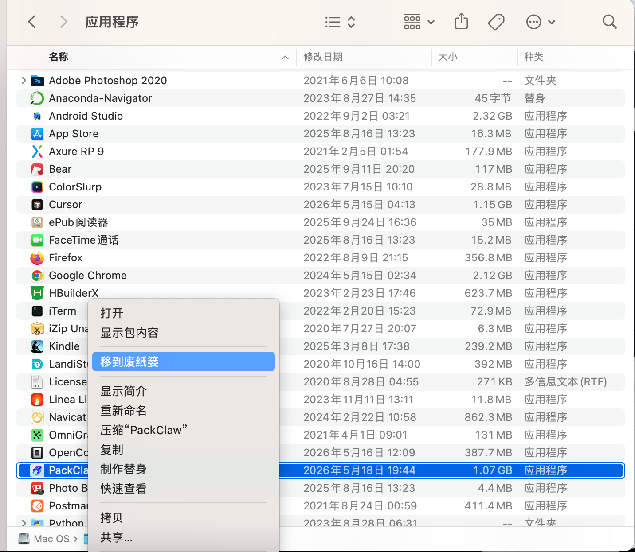Click the Share toolbar icon

coord(461,21)
